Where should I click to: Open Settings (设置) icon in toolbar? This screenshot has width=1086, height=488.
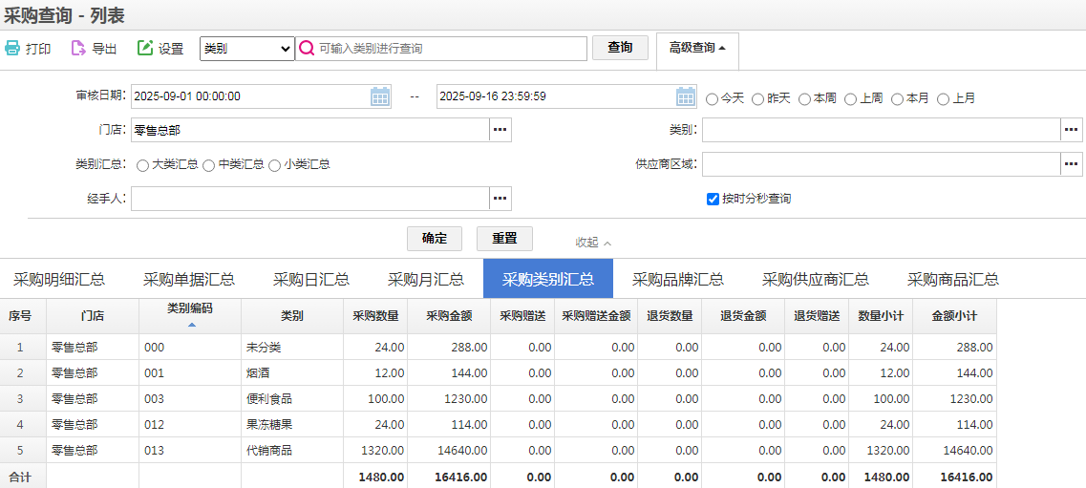[145, 49]
